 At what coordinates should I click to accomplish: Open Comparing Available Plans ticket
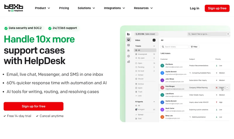tap(201, 73)
